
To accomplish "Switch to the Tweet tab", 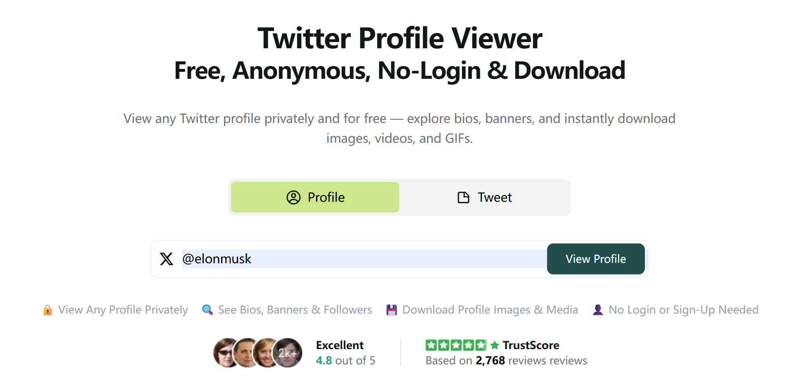I will coord(485,197).
